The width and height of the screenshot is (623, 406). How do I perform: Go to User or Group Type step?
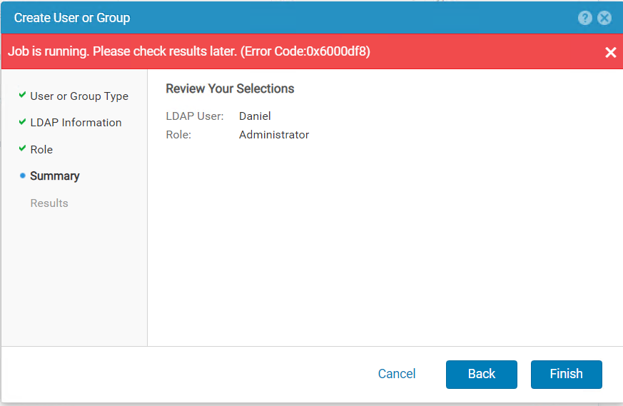[79, 96]
